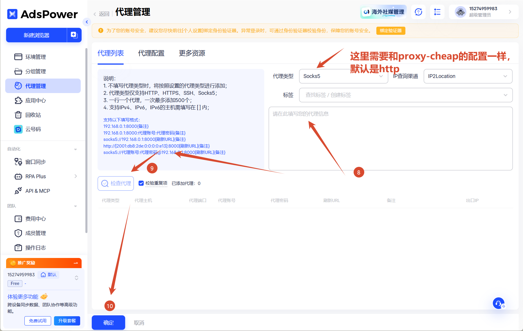Open 窗口同步 in the sidebar

43,162
